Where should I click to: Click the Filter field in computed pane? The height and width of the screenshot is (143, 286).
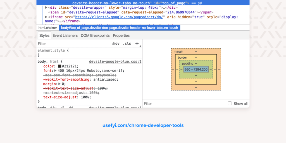(184, 104)
